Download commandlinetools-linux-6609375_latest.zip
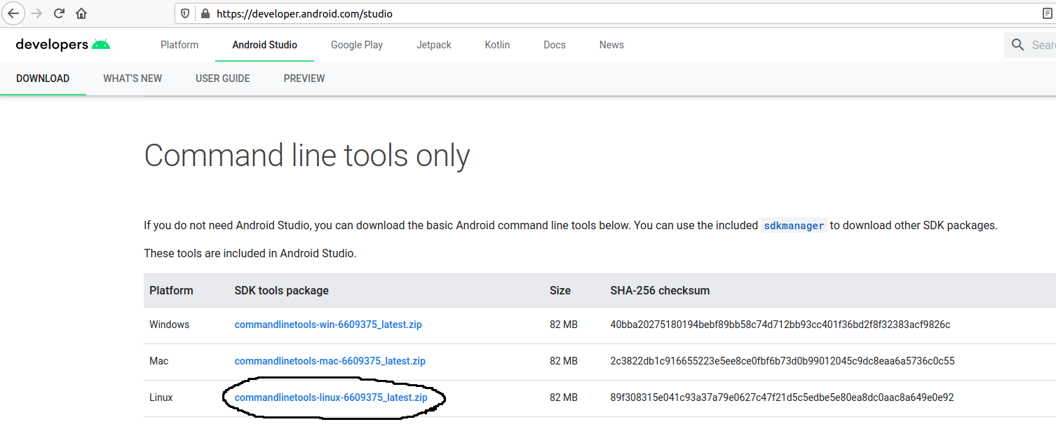 coord(331,397)
